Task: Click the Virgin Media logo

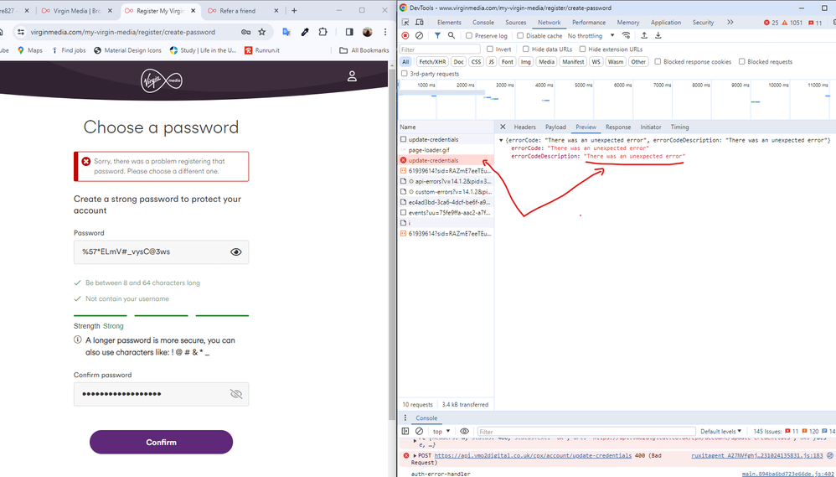Action: [x=162, y=80]
